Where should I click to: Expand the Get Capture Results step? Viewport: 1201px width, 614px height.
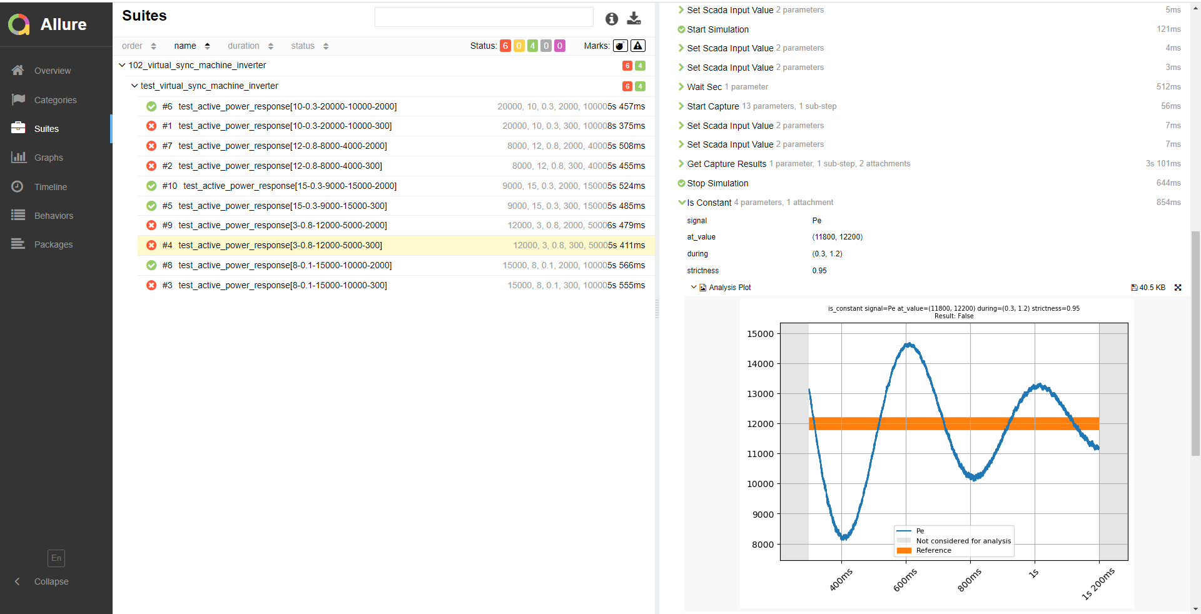[682, 164]
